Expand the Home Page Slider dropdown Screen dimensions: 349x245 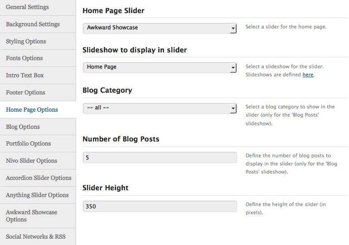point(160,28)
